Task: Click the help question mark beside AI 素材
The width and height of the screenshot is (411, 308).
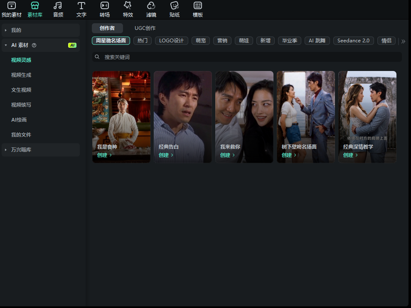Action: (x=34, y=45)
